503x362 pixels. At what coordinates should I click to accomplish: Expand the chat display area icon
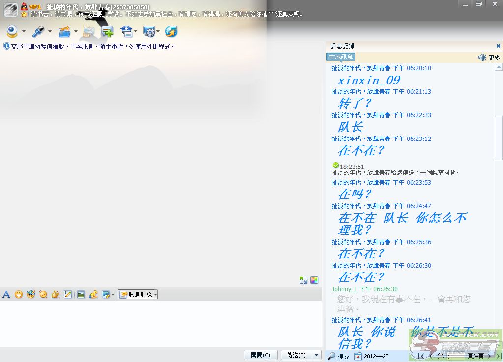point(303,280)
